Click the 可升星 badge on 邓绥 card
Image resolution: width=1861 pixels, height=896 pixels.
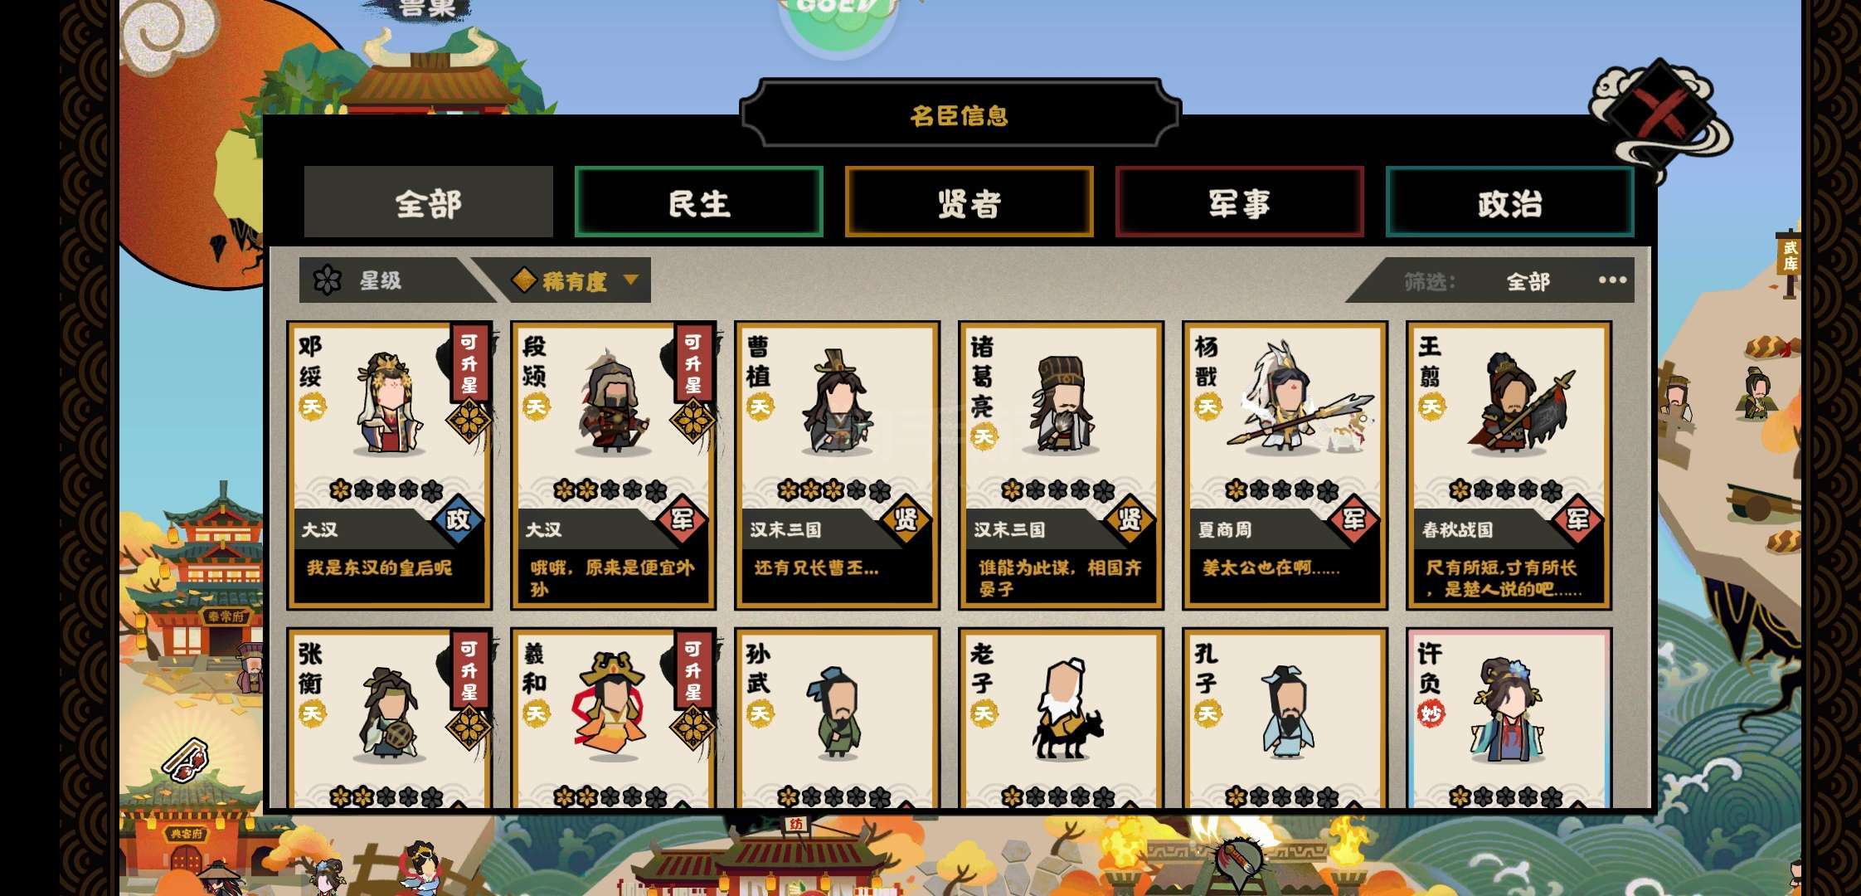pyautogui.click(x=469, y=363)
